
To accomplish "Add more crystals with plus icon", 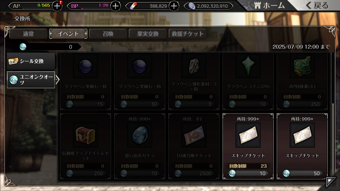I will (174, 6).
